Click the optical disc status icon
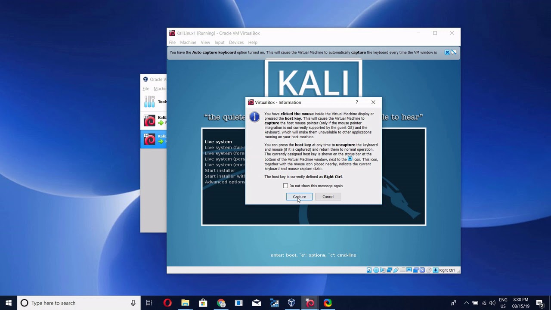The image size is (551, 310). click(376, 270)
